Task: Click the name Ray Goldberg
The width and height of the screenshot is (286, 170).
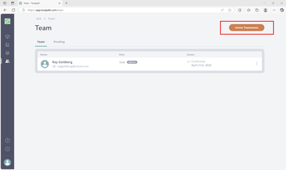Action: (x=62, y=62)
